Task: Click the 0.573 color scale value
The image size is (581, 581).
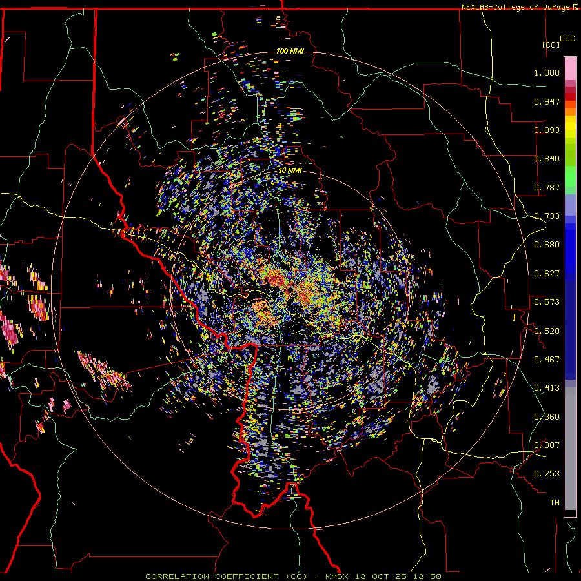Action: click(547, 302)
